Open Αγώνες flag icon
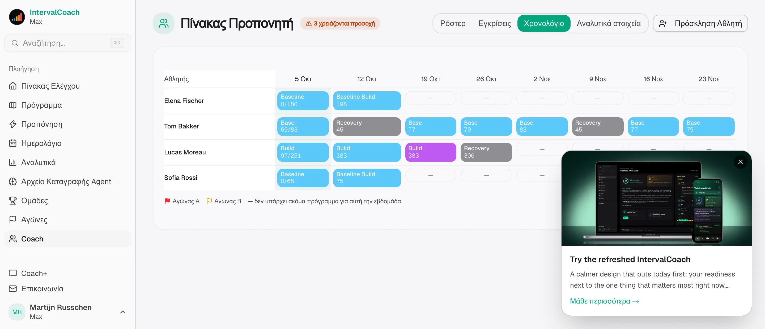This screenshot has height=329, width=765. click(13, 219)
